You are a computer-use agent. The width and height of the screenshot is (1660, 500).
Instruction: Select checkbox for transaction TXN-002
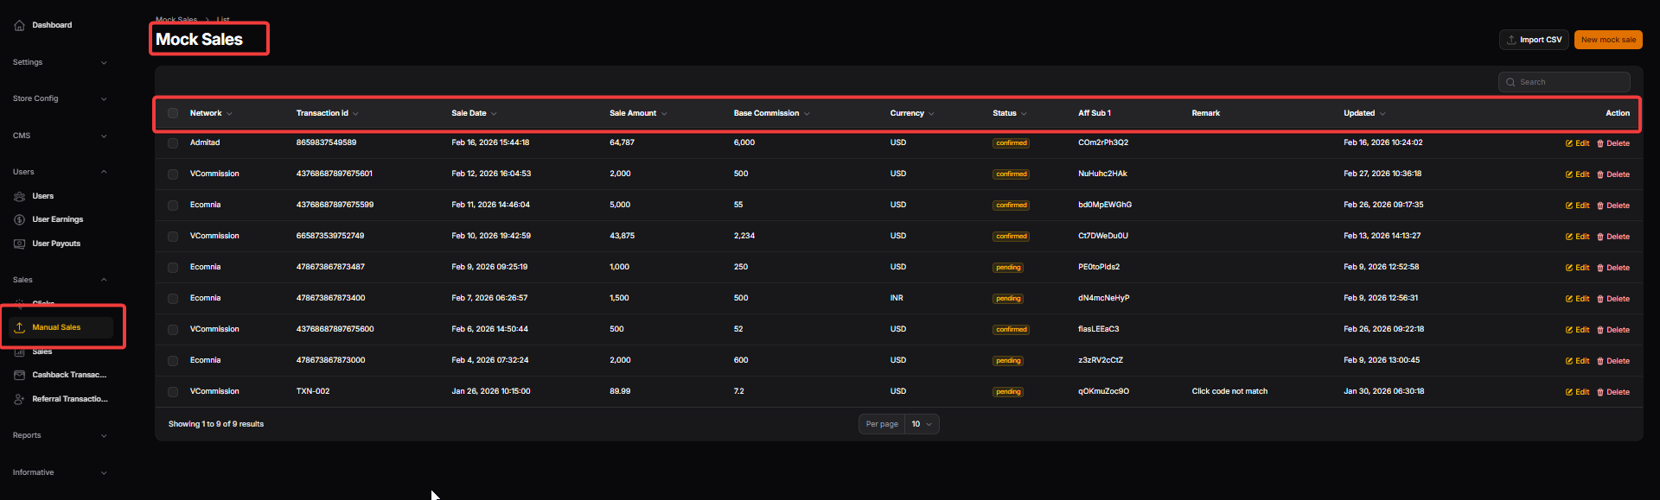[x=173, y=392]
